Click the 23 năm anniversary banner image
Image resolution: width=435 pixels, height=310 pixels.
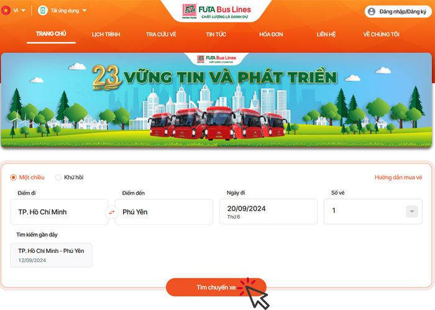coord(216,100)
